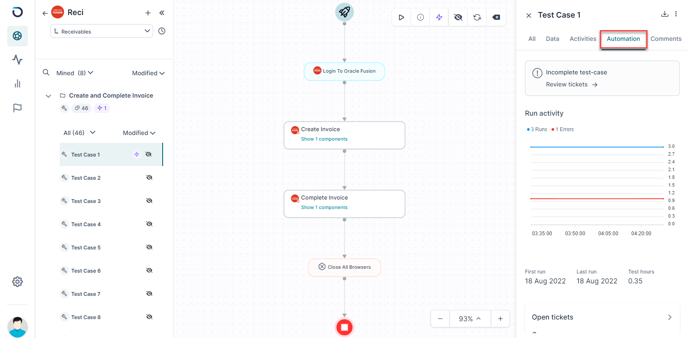
Task: Click the wrench icon under folder name
Action: pos(64,108)
